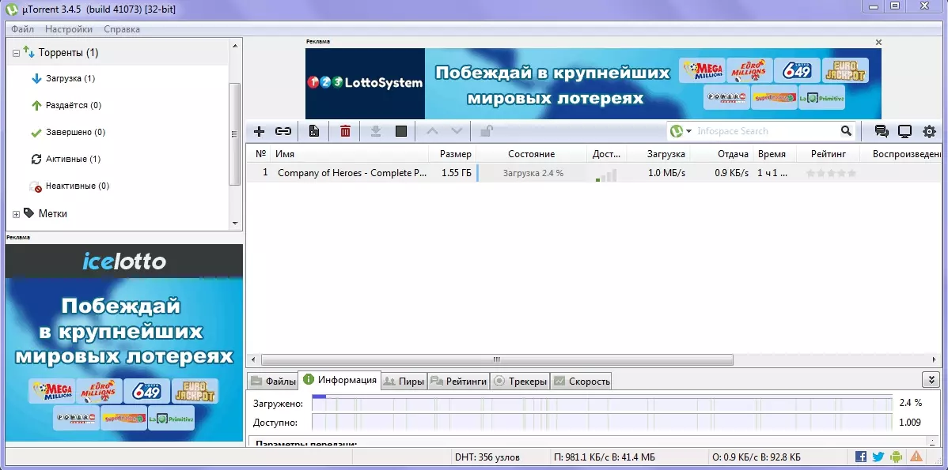Click the availability bars of the torrent

click(x=606, y=175)
